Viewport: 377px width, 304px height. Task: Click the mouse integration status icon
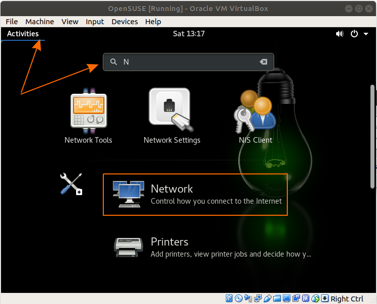coord(316,298)
